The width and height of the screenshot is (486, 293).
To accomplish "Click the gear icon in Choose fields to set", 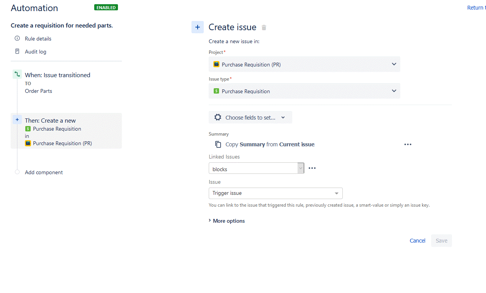I will (218, 117).
